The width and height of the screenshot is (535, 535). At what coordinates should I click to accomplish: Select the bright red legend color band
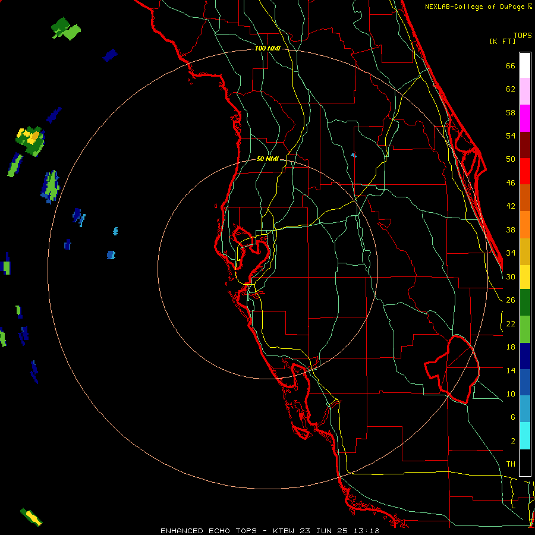[x=525, y=171]
